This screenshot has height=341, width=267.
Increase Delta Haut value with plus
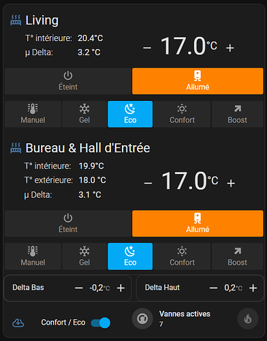pos(253,288)
